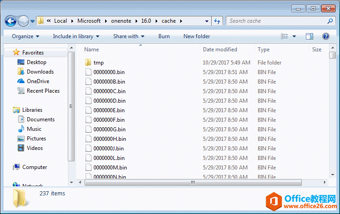The height and width of the screenshot is (214, 340).
Task: Click the Back navigation arrow button
Action: [x=10, y=21]
